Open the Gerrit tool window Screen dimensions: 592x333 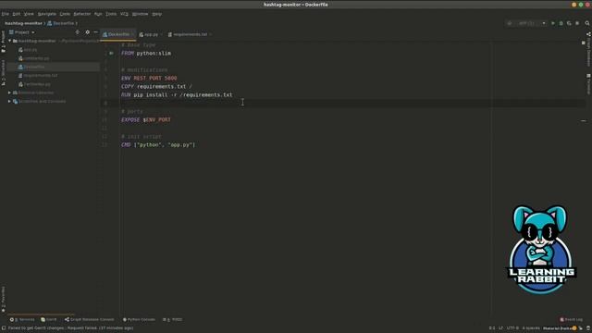(x=49, y=319)
